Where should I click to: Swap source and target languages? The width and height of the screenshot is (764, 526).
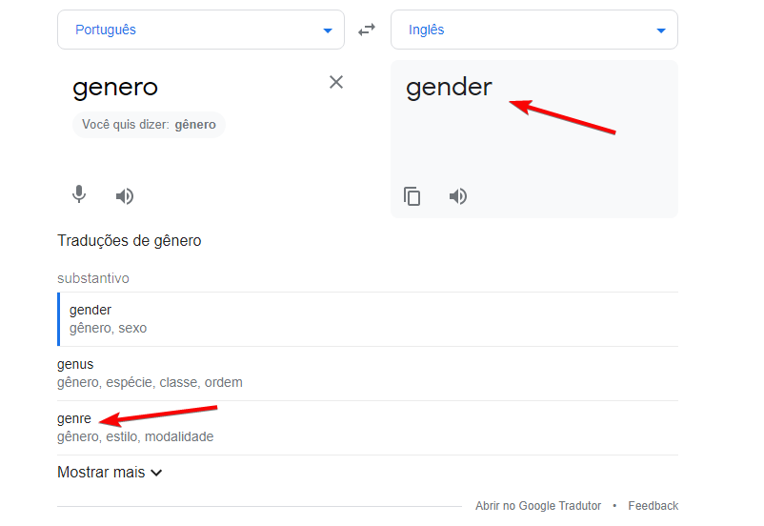[x=367, y=30]
